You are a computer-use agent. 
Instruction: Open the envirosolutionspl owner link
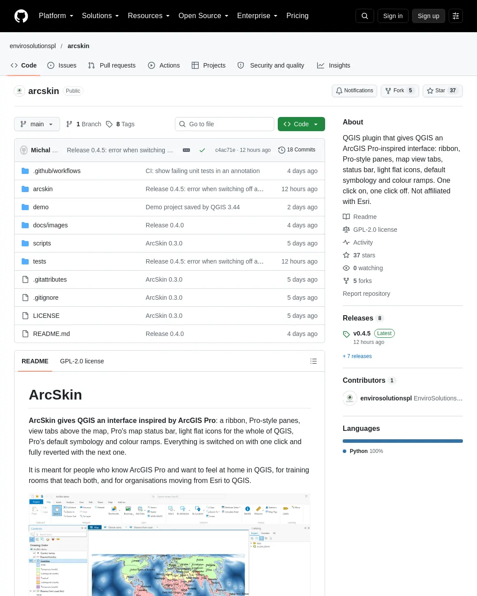33,46
